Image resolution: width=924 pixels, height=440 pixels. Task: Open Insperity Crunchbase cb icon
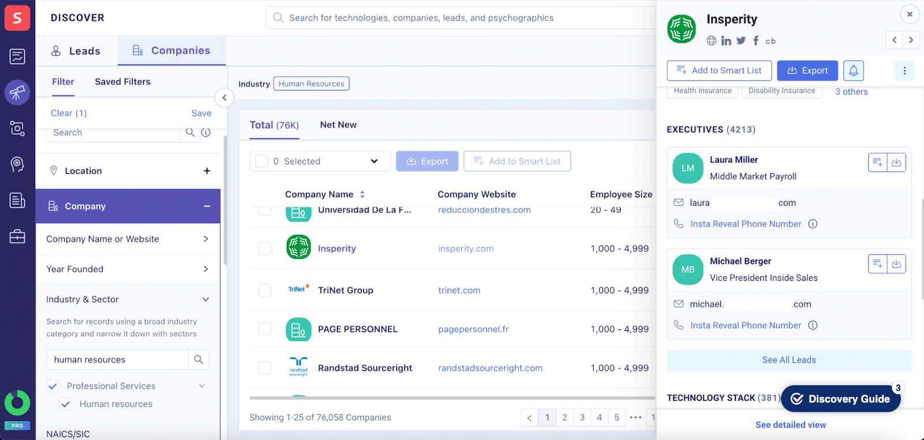click(770, 41)
